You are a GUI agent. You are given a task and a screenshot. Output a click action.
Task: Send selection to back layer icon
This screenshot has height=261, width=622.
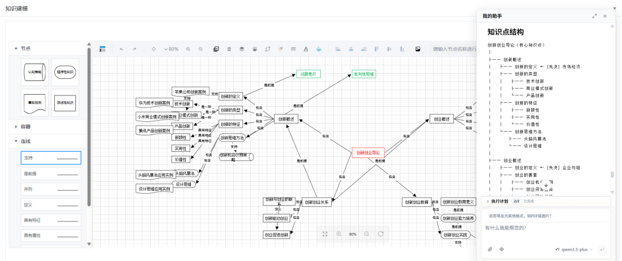click(255, 49)
